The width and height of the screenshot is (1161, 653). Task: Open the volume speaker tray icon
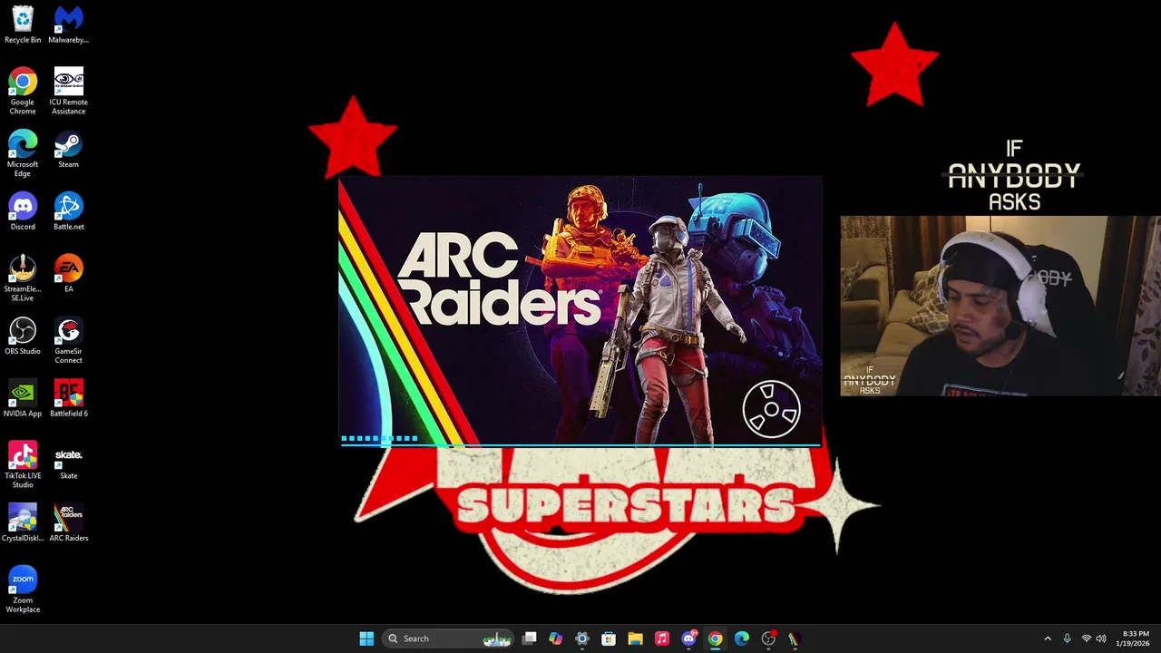click(1101, 638)
